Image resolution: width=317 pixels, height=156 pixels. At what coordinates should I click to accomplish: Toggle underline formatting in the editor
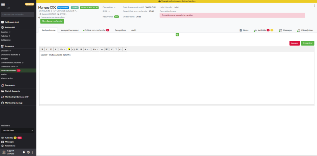tap(51, 49)
